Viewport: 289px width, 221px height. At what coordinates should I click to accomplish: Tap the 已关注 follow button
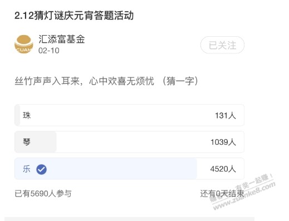click(x=222, y=45)
